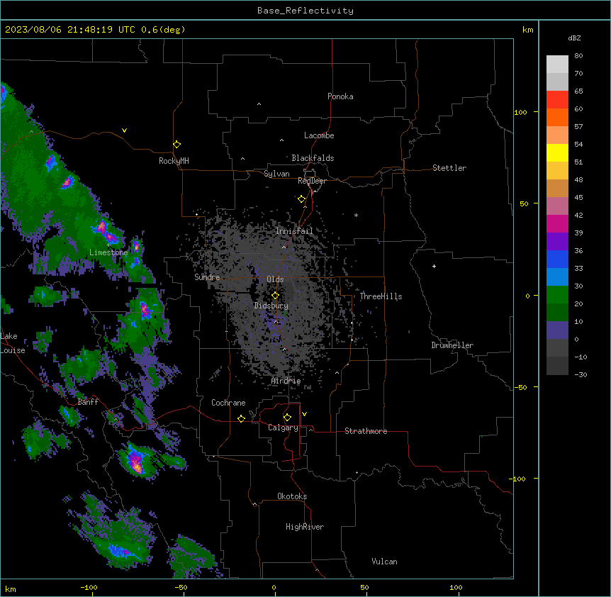Select the Lacombe city label
Image resolution: width=611 pixels, height=597 pixels.
(x=319, y=135)
